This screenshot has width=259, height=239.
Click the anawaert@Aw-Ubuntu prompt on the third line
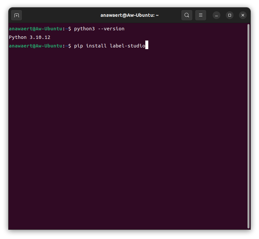pos(35,46)
